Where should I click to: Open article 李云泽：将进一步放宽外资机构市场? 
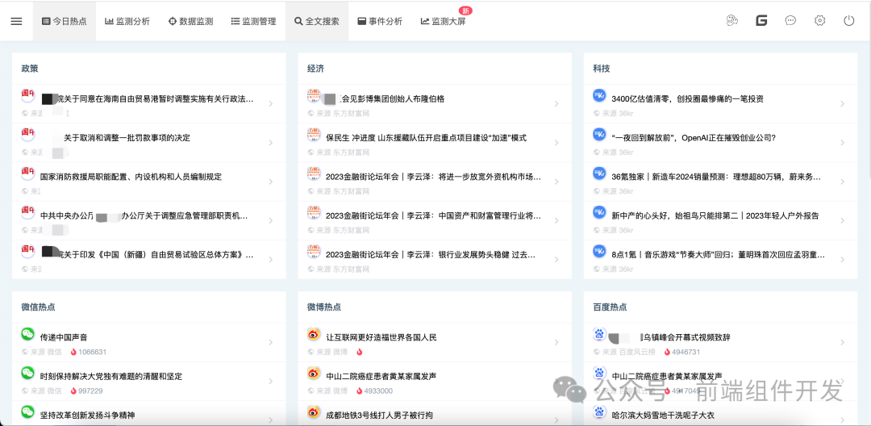(433, 177)
